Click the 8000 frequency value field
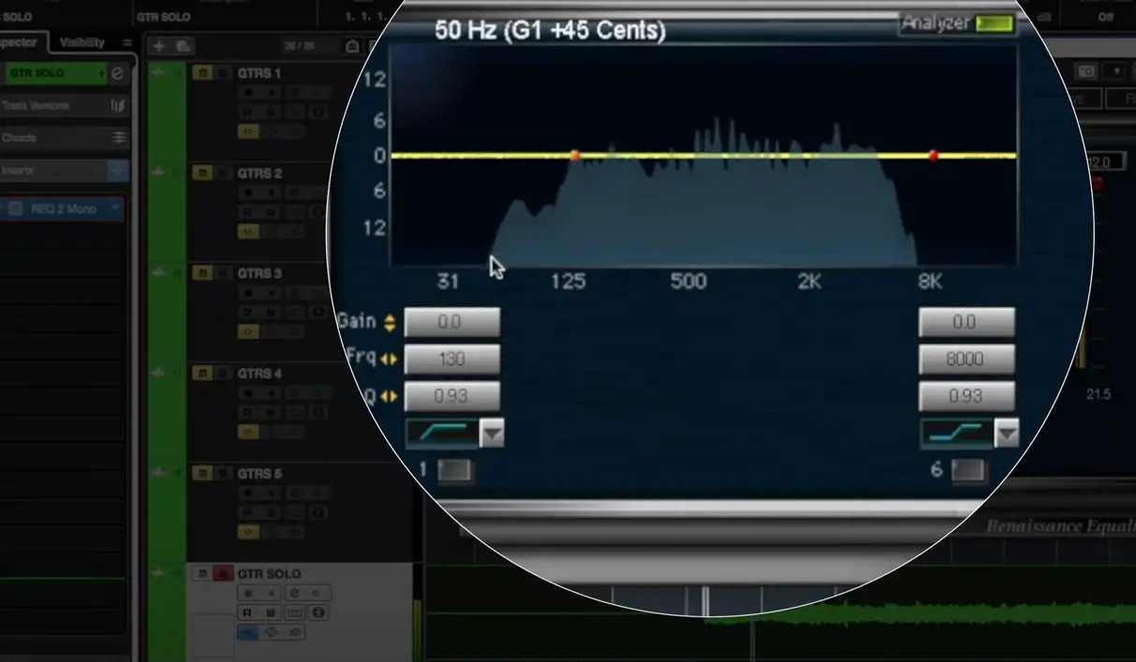Screen dimensions: 1136x662 click(966, 359)
